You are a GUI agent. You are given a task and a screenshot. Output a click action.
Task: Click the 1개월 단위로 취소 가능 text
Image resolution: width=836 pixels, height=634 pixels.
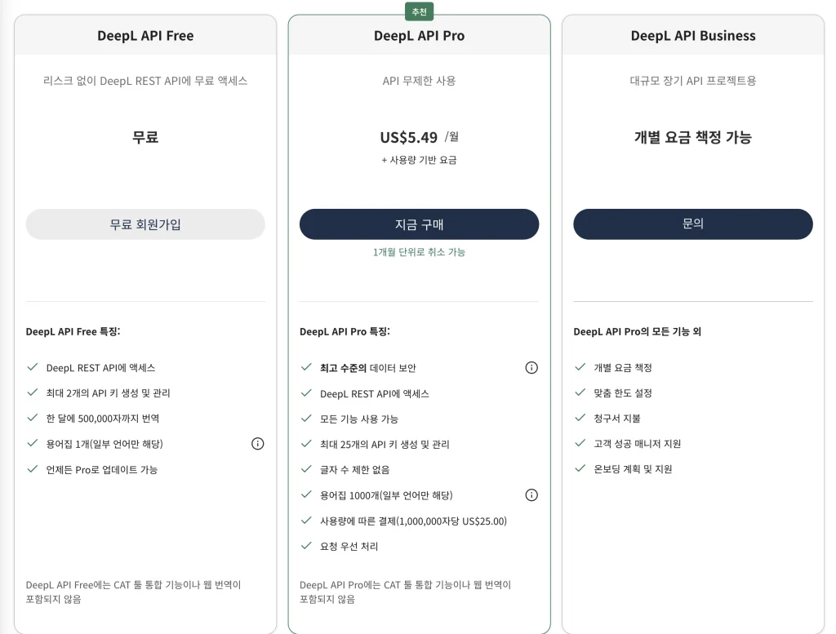tap(419, 252)
